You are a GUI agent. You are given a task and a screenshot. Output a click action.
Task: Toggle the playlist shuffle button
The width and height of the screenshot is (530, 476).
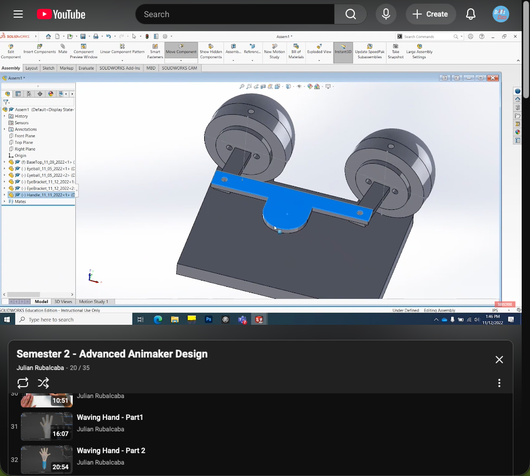(43, 383)
